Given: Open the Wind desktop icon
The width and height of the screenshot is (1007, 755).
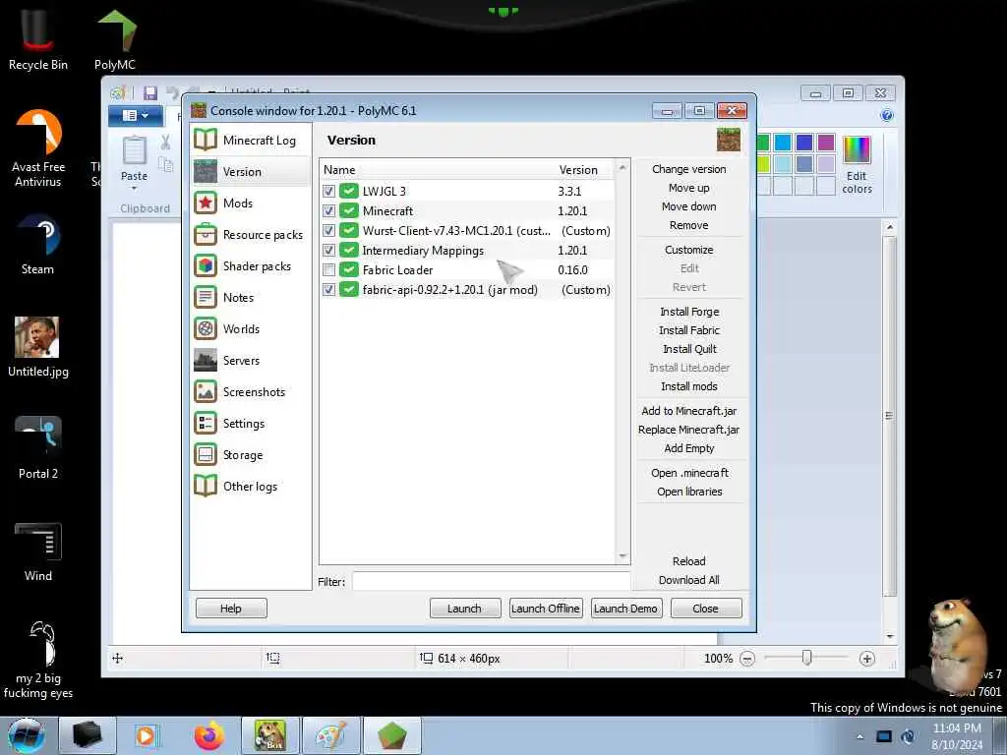Looking at the screenshot, I should point(38,551).
